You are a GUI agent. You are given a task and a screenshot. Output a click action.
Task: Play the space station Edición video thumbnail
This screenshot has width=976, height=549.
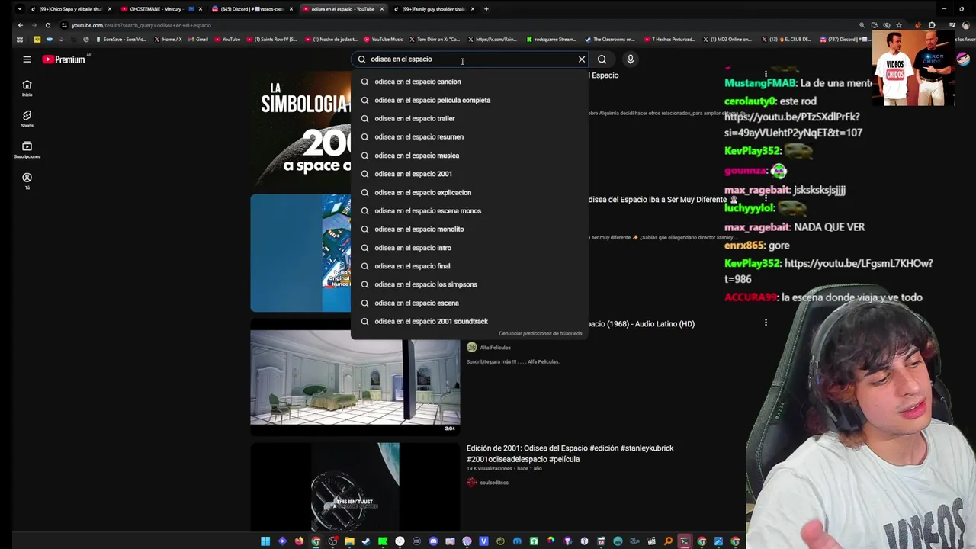(355, 486)
